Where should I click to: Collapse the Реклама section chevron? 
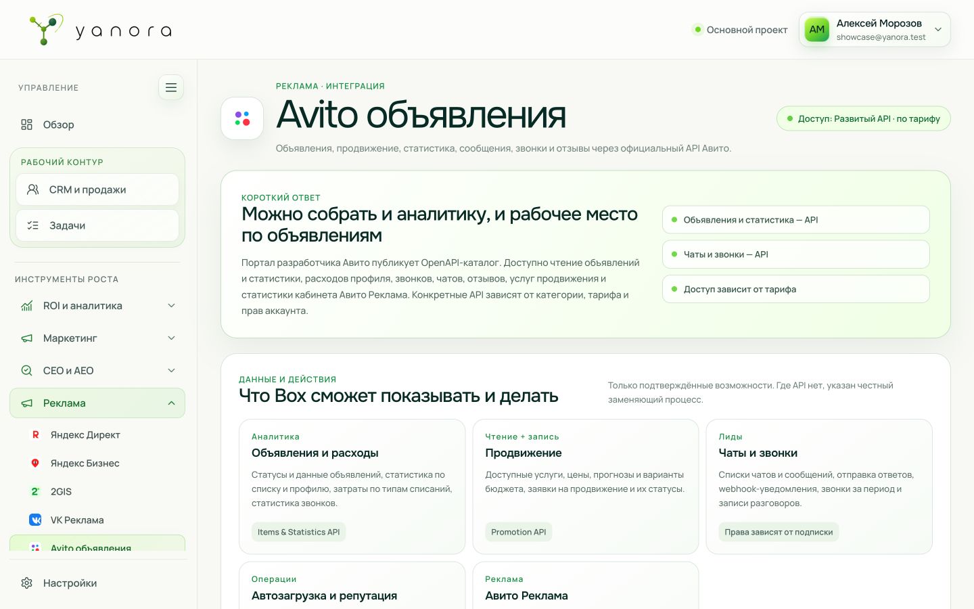pos(172,403)
